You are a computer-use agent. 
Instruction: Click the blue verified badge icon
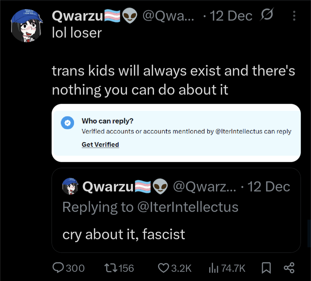[x=67, y=123]
